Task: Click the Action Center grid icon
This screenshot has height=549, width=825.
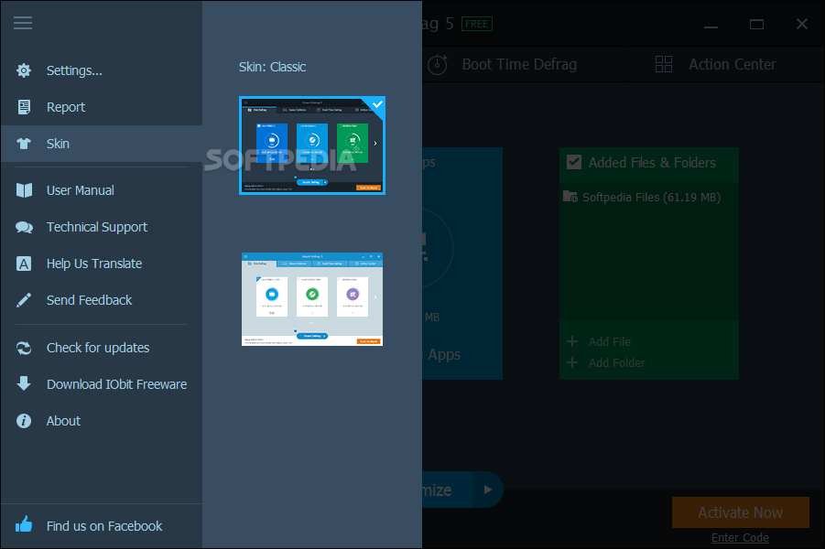Action: coord(664,64)
